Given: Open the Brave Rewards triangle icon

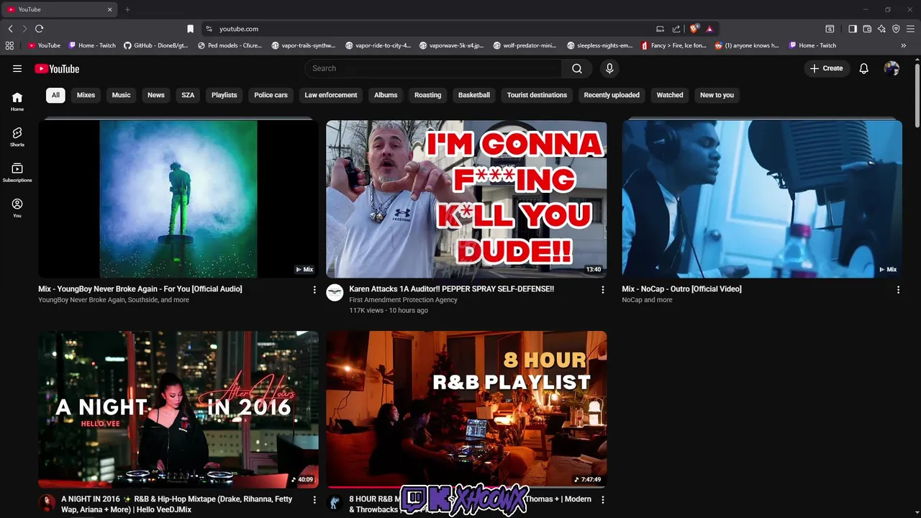Looking at the screenshot, I should [x=709, y=29].
